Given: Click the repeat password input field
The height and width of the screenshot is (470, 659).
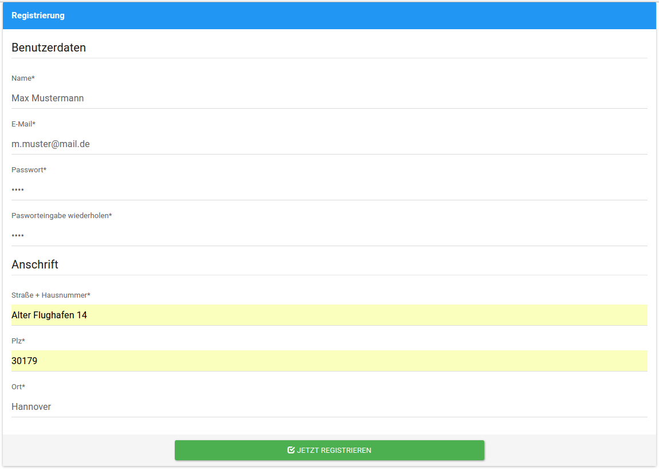Looking at the screenshot, I should (x=329, y=235).
